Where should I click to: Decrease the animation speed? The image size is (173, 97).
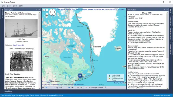pyautogui.click(x=86, y=88)
